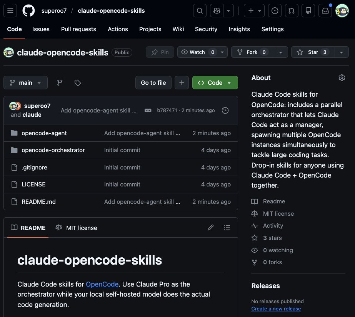This screenshot has width=355, height=317.
Task: Open user profile avatar menu
Action: (x=342, y=11)
